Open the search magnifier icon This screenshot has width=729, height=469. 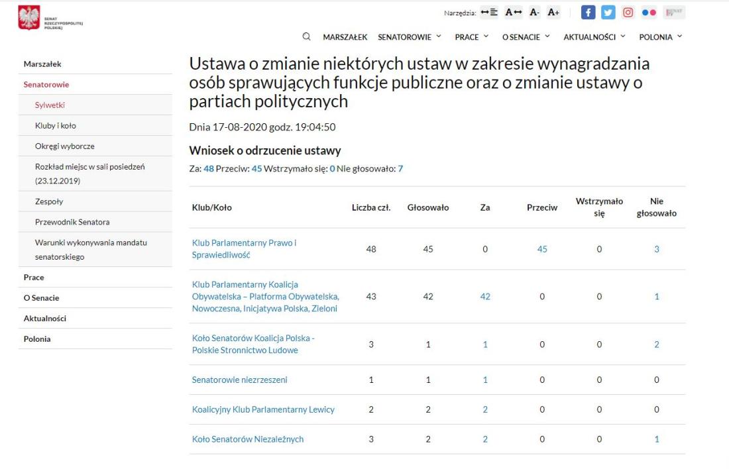tap(306, 36)
